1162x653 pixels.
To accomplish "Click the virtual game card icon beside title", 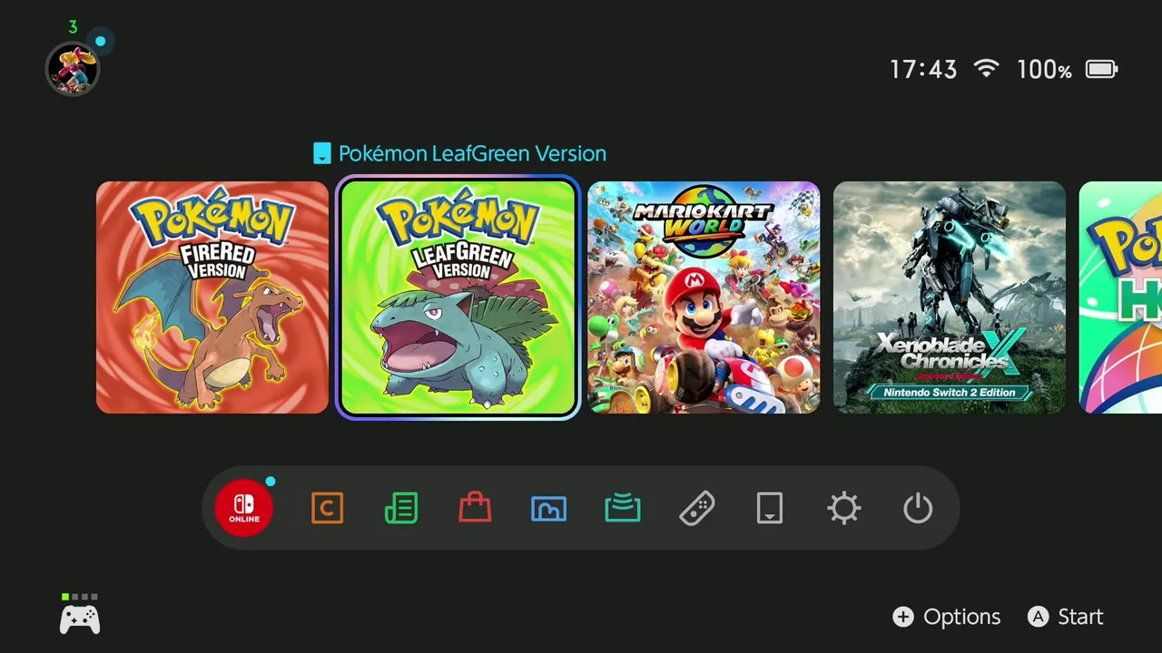I will [x=321, y=153].
